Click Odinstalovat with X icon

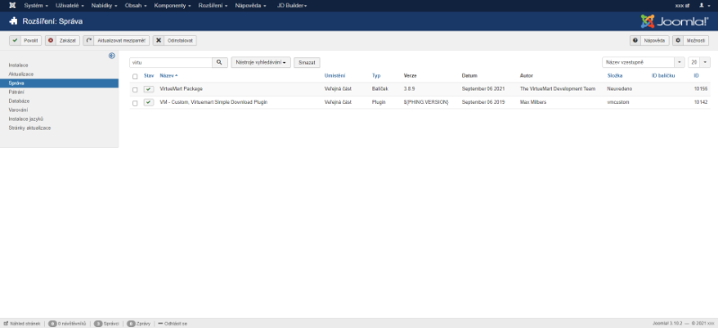(x=174, y=40)
